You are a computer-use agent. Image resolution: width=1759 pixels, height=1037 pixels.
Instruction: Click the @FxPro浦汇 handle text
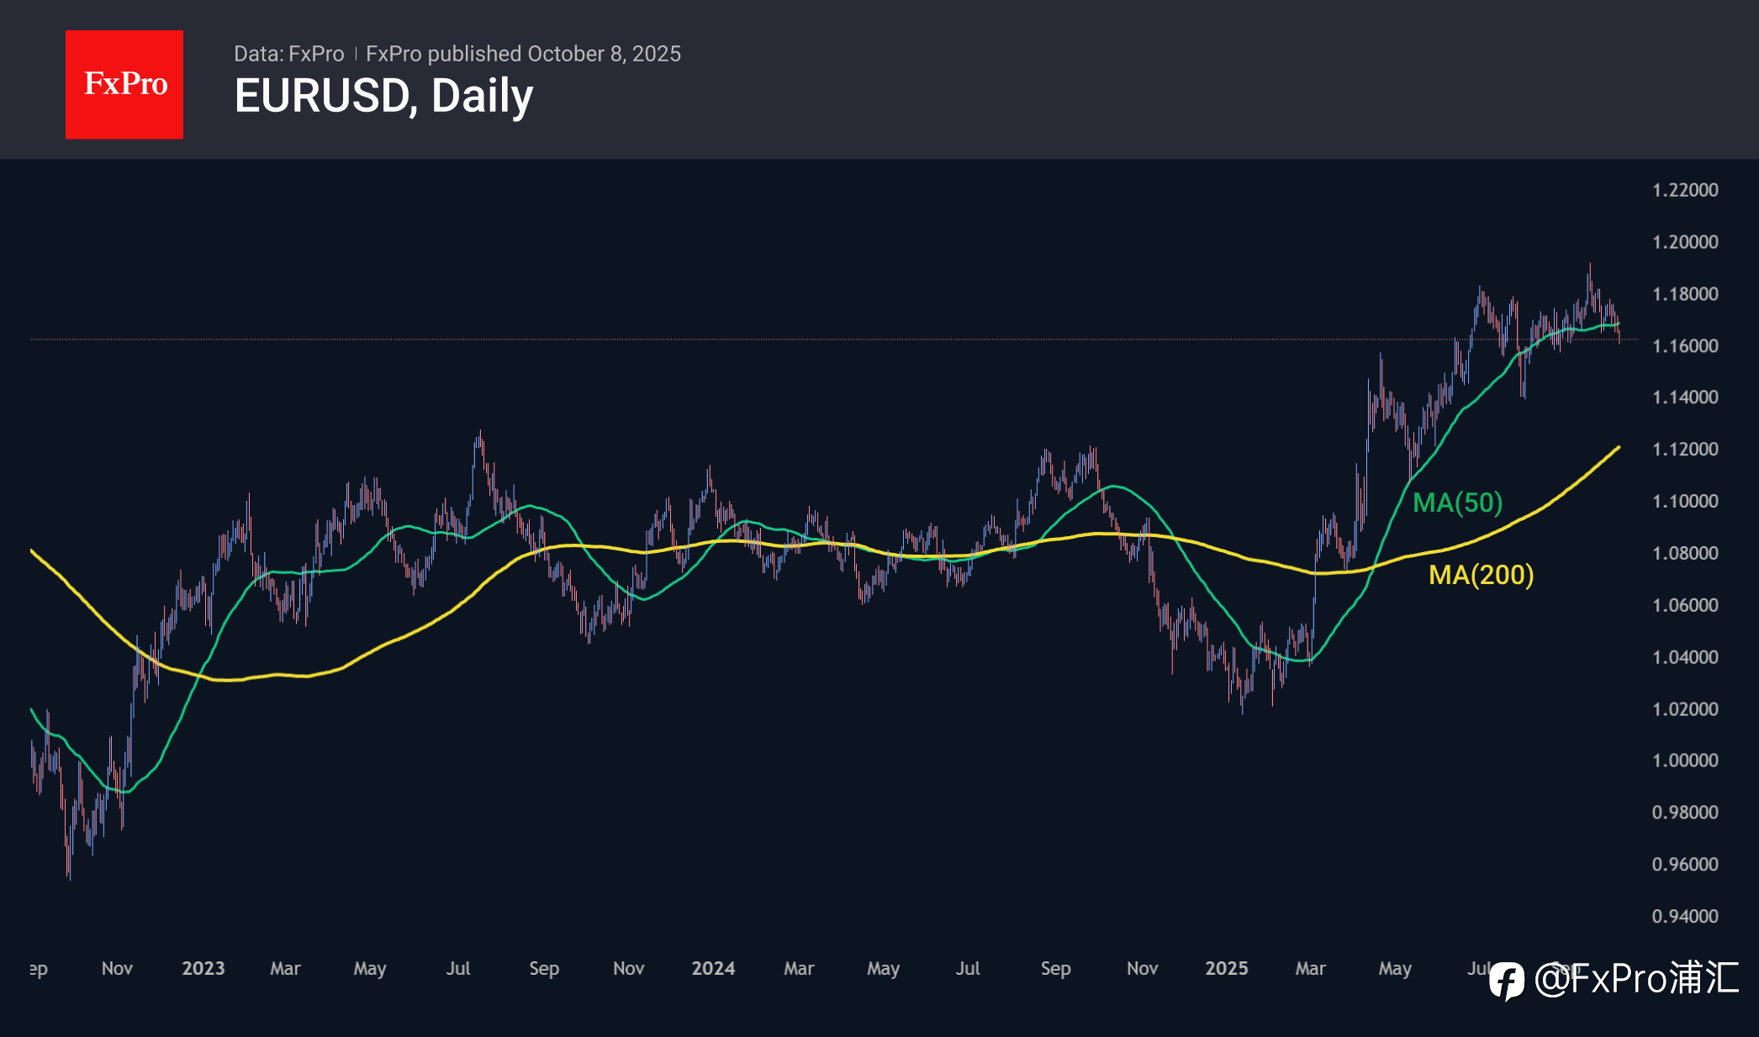click(1636, 979)
